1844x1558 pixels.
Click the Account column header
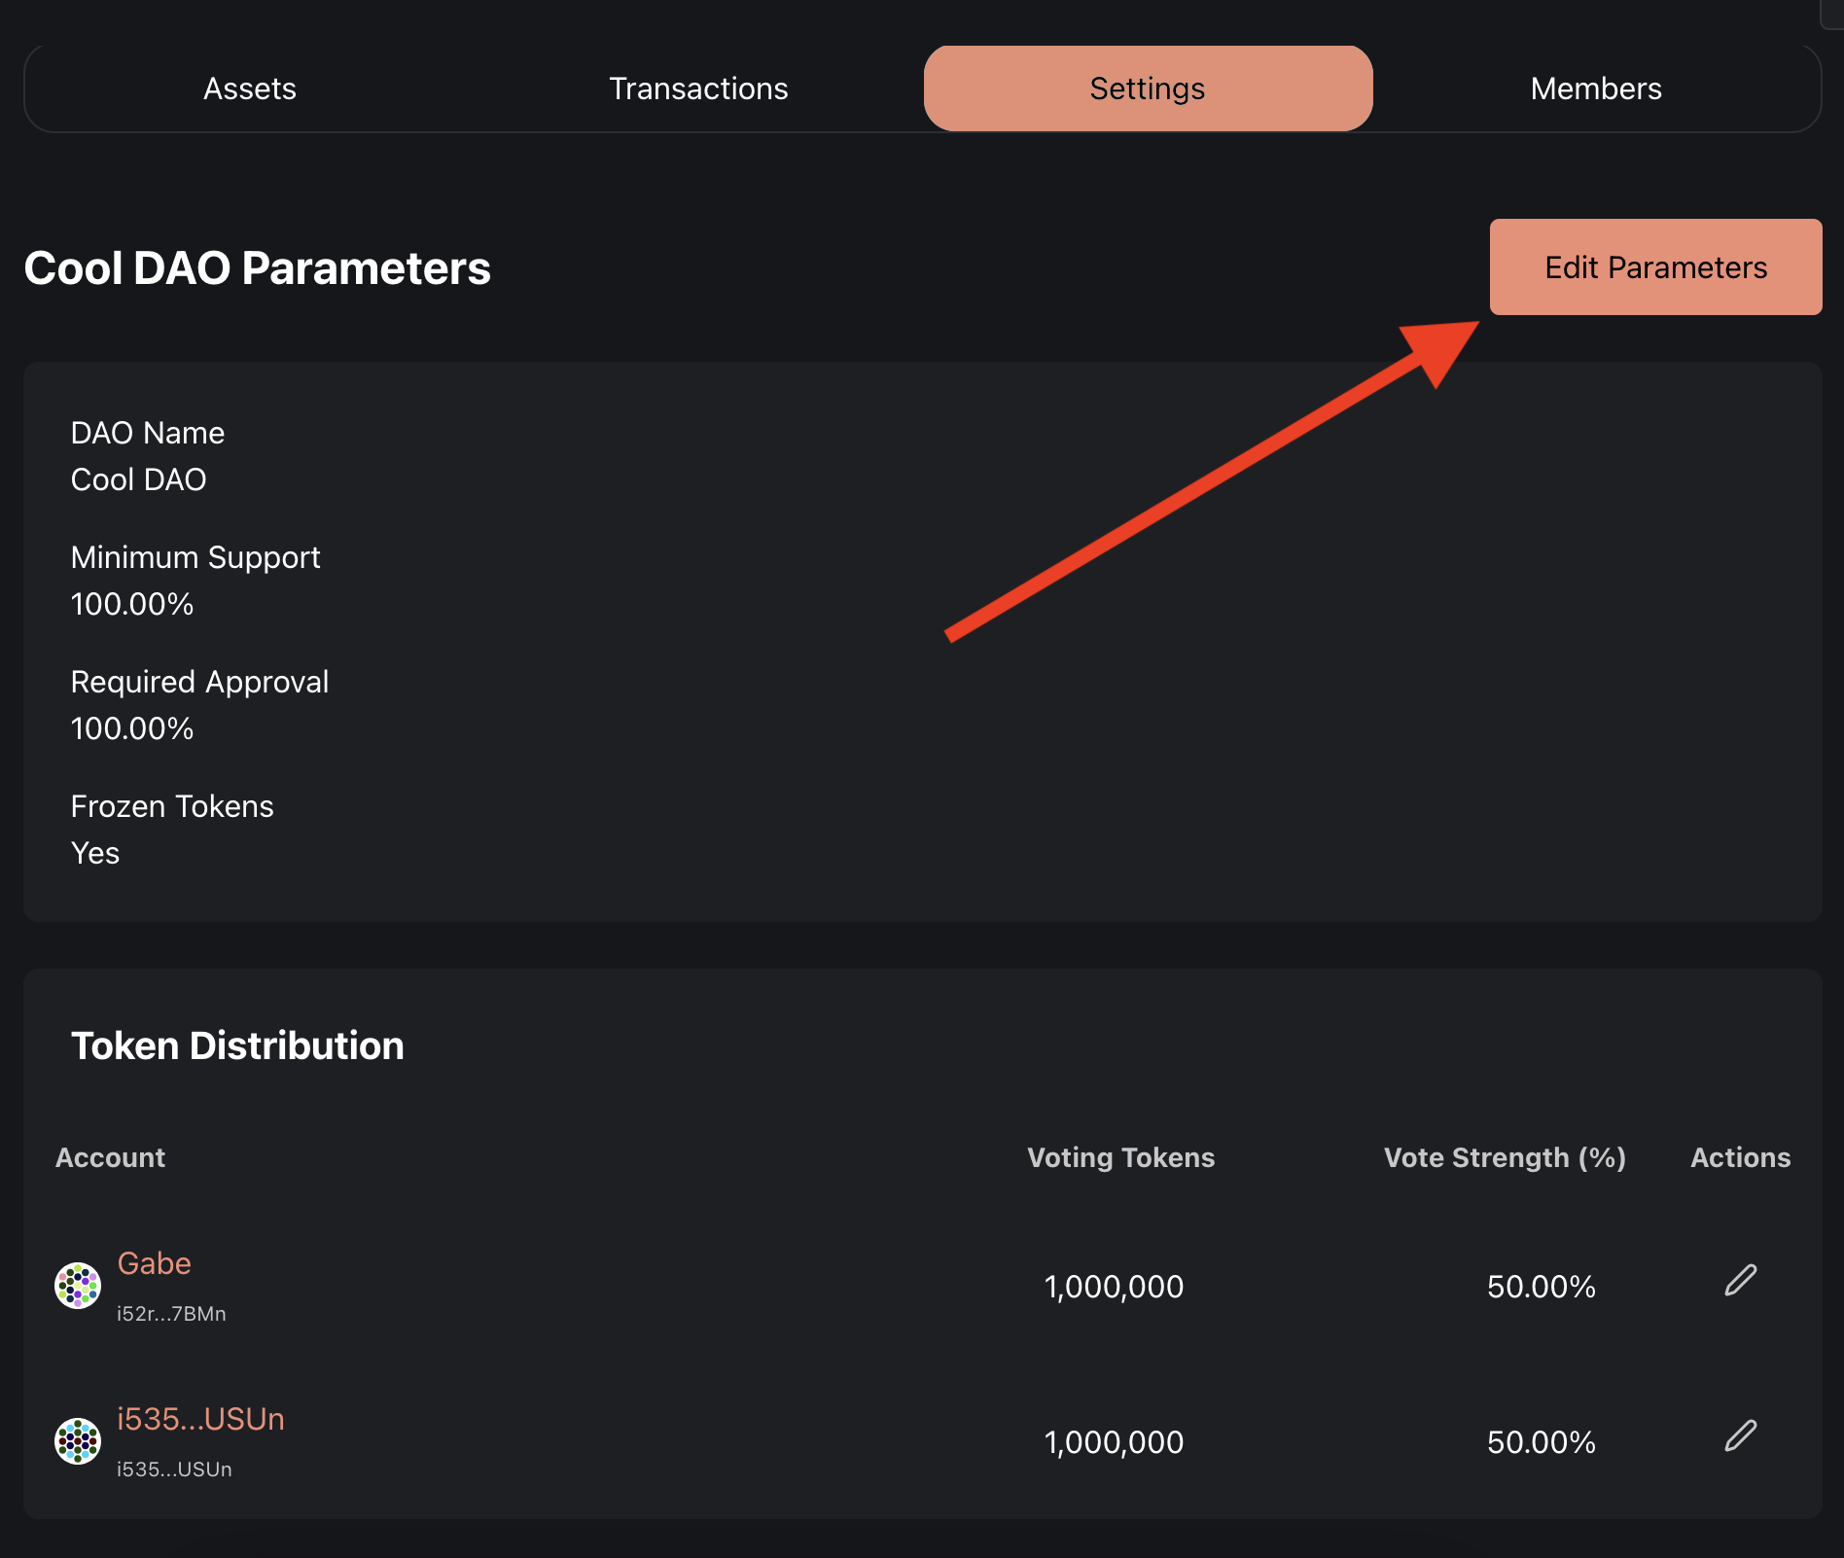[110, 1157]
